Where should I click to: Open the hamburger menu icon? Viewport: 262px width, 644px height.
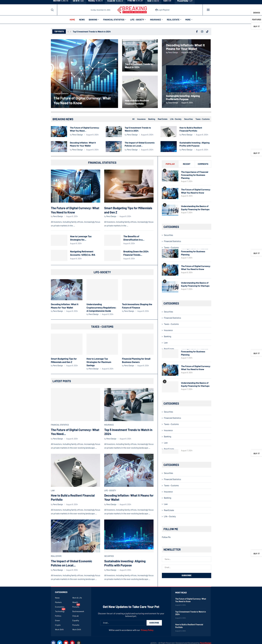pyautogui.click(x=208, y=10)
